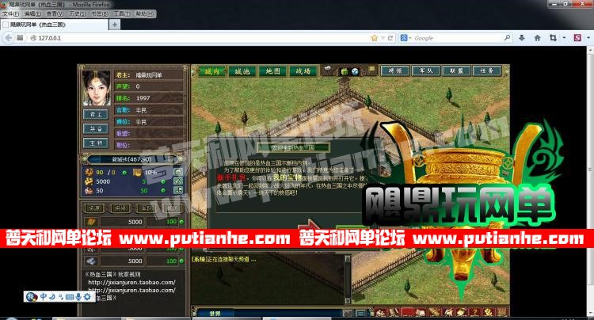Click the 将领 generals button
This screenshot has height=320, width=594.
point(395,70)
